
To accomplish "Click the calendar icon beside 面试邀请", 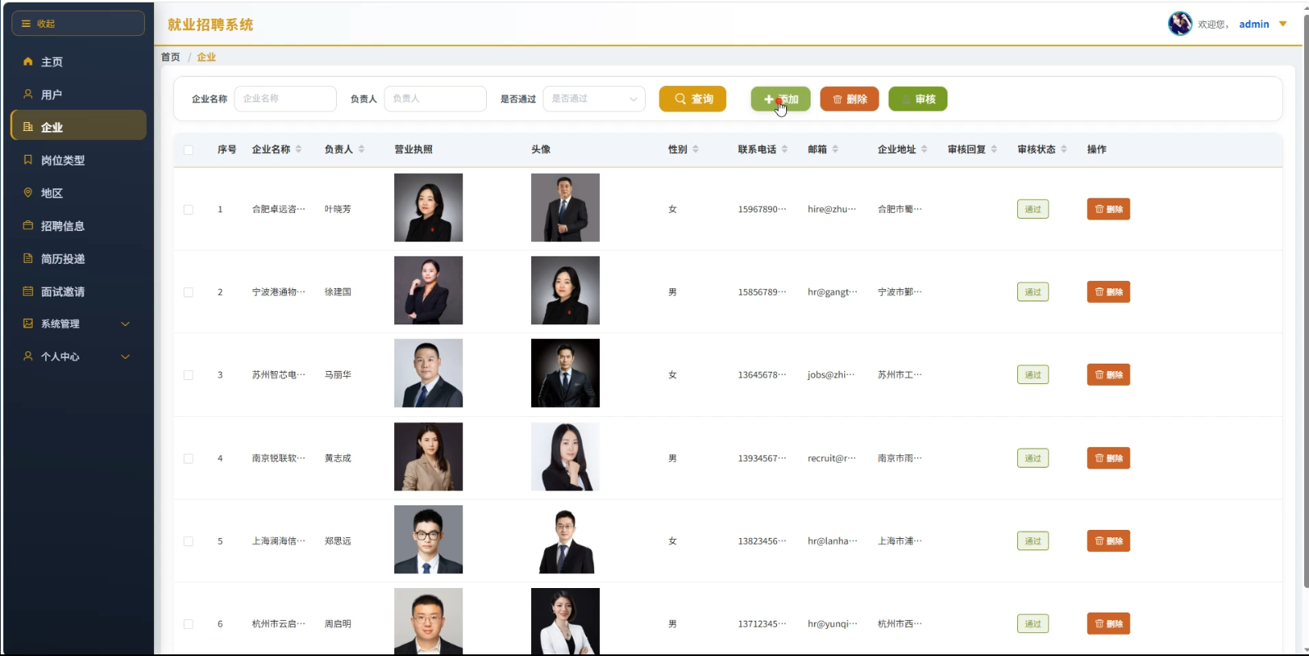I will click(x=28, y=291).
